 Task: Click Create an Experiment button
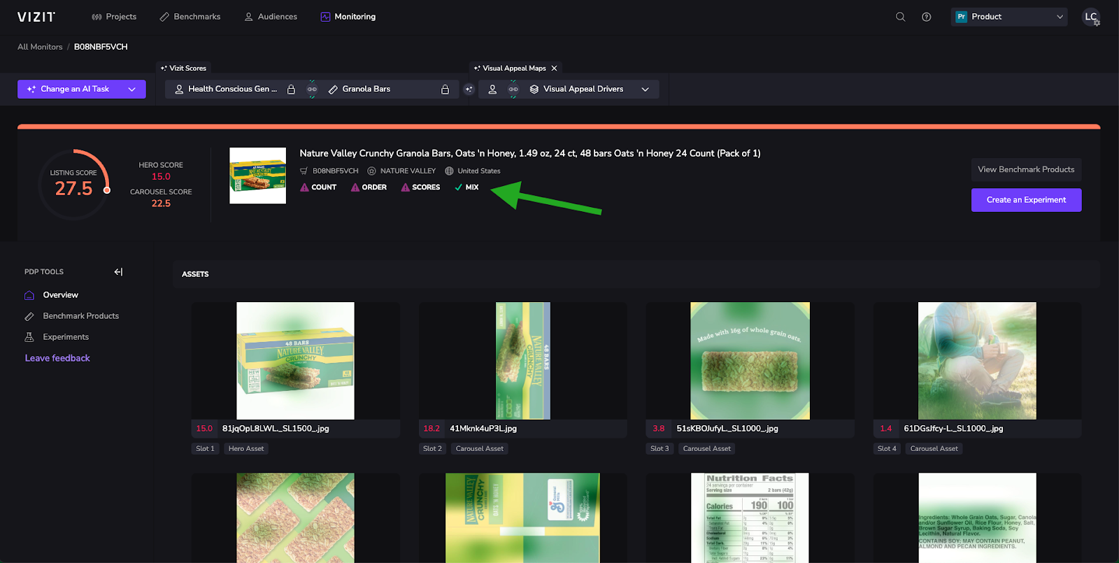point(1026,200)
